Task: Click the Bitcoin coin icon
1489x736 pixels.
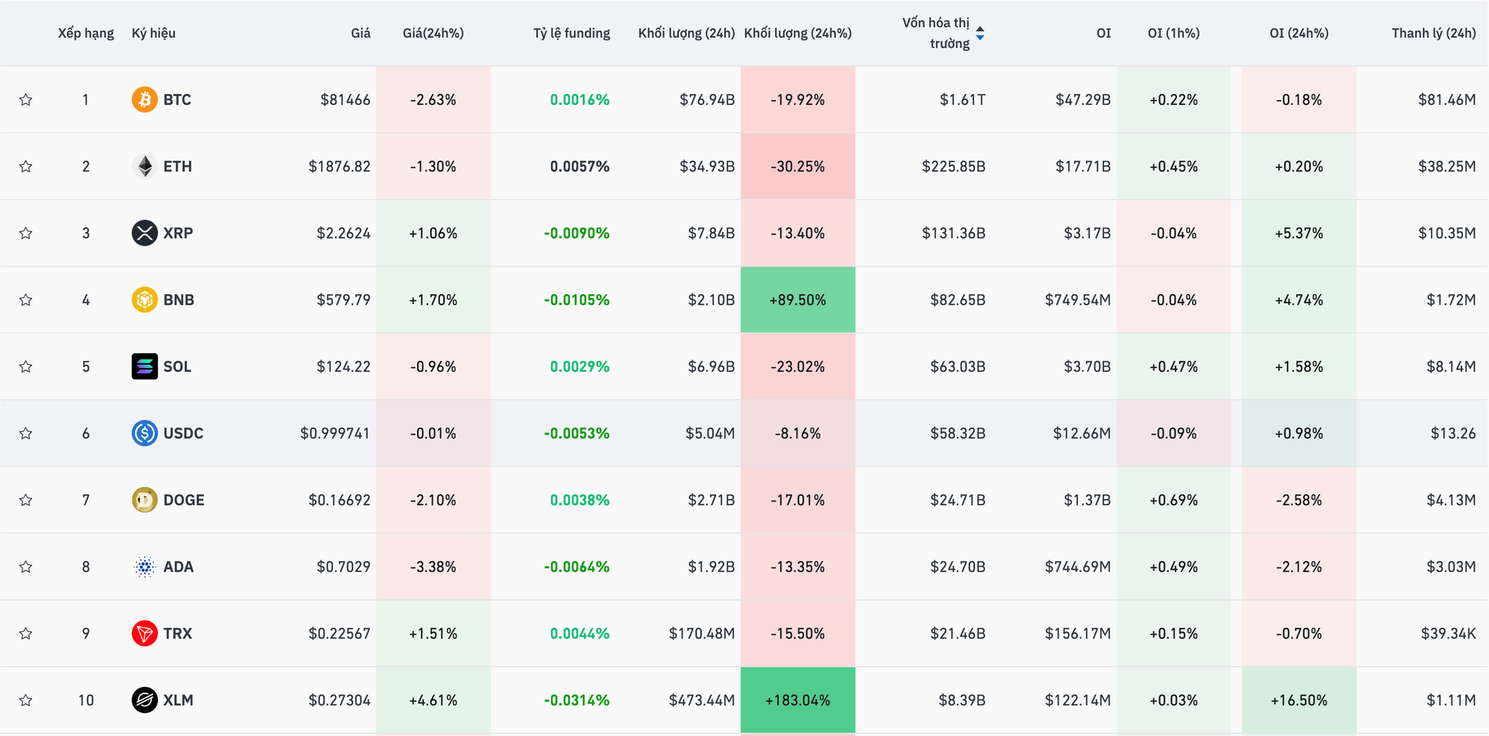Action: 144,100
